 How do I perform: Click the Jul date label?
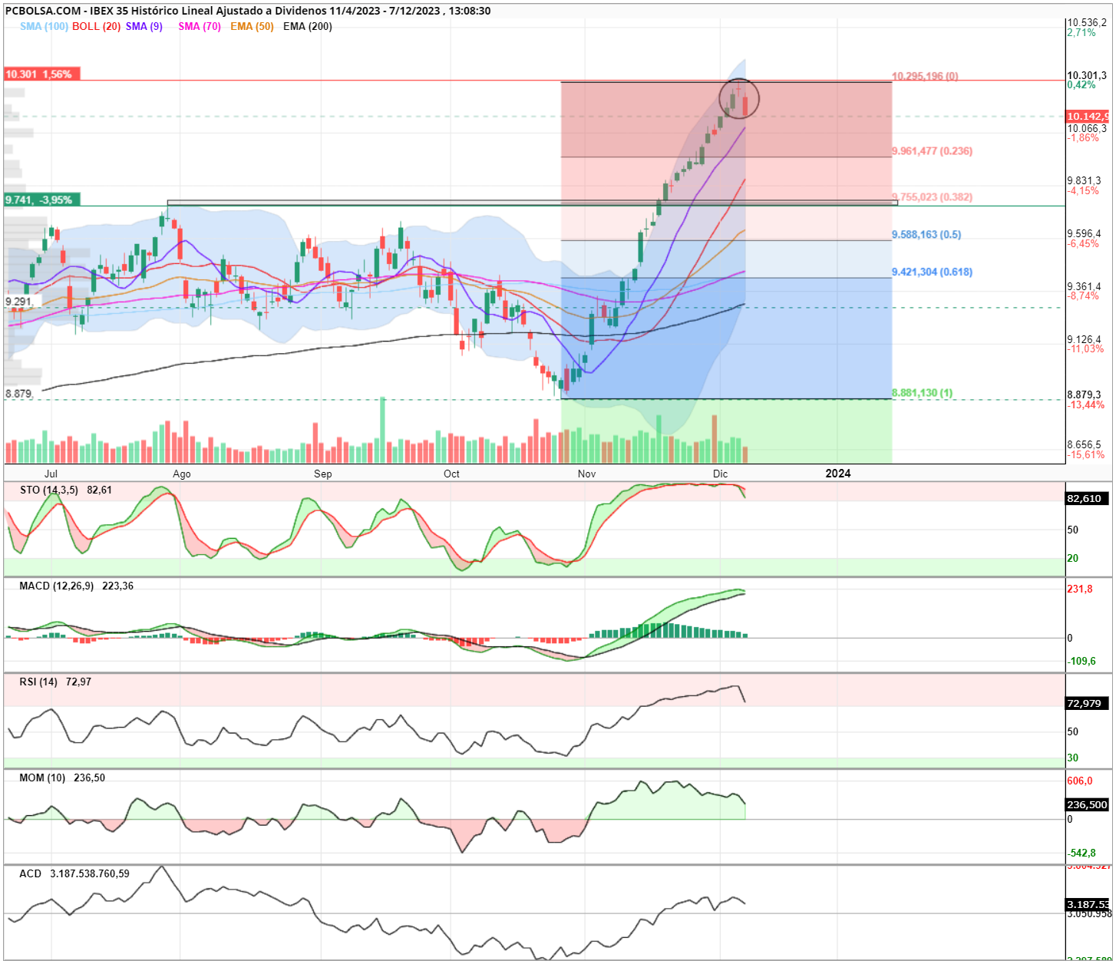click(51, 474)
